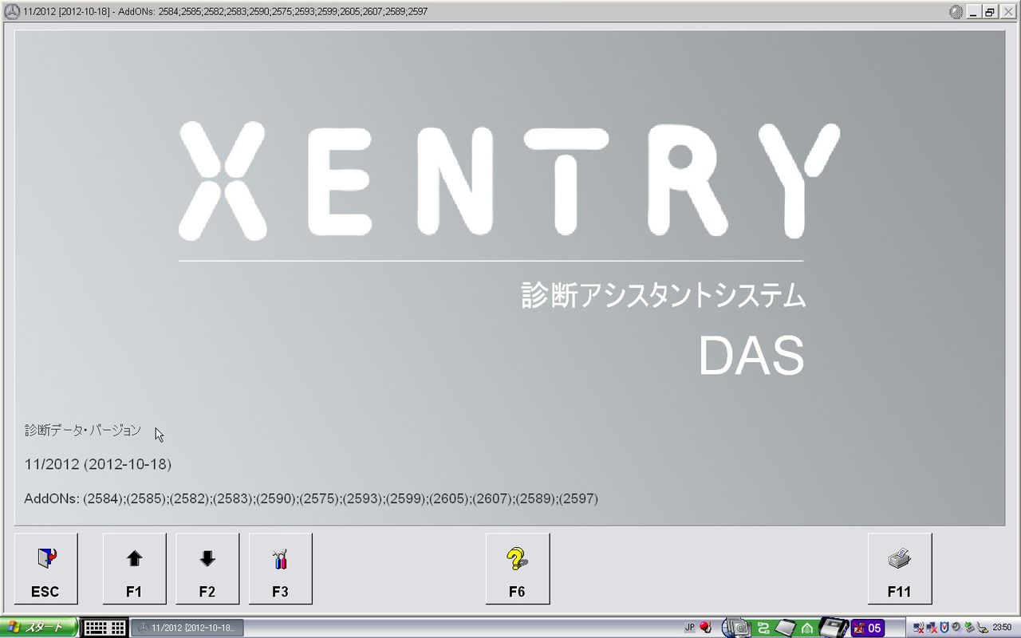Click the JP language indicator
This screenshot has width=1021, height=638.
pos(689,628)
